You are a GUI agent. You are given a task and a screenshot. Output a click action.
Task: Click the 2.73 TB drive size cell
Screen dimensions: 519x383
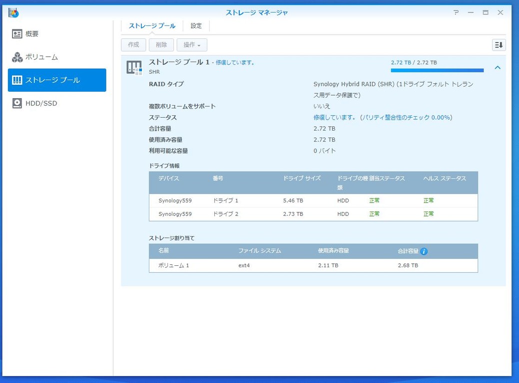[x=293, y=214]
